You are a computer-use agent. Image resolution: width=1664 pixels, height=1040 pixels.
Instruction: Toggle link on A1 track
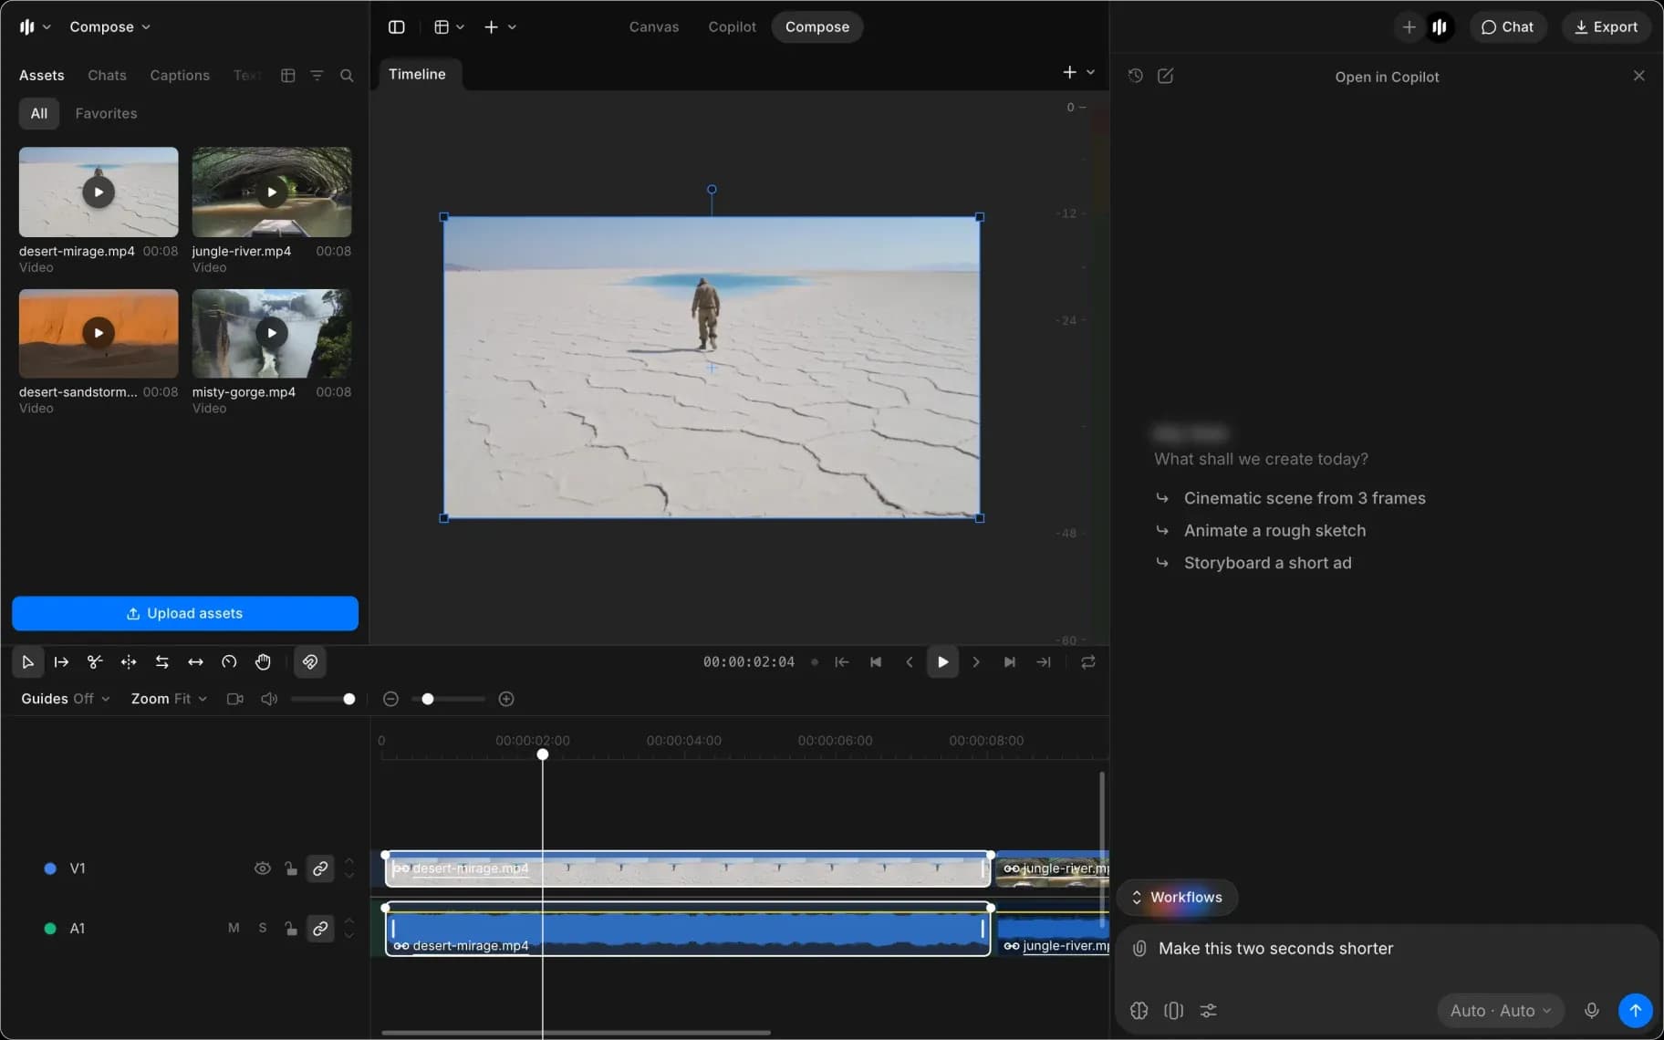pos(320,929)
